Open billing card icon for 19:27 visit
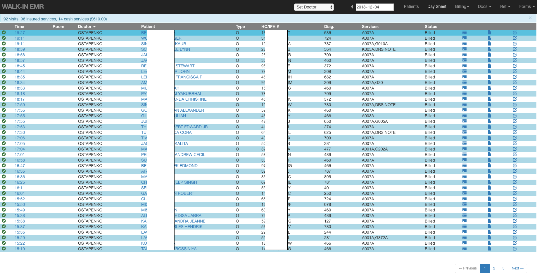537x275 pixels. tap(465, 32)
